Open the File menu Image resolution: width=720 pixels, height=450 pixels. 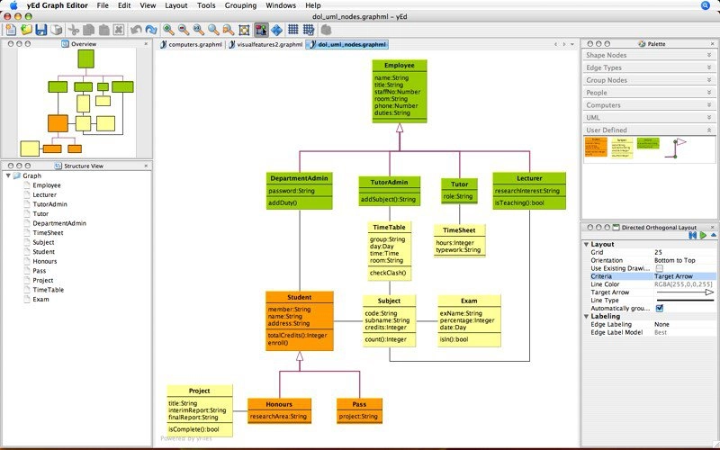(103, 5)
